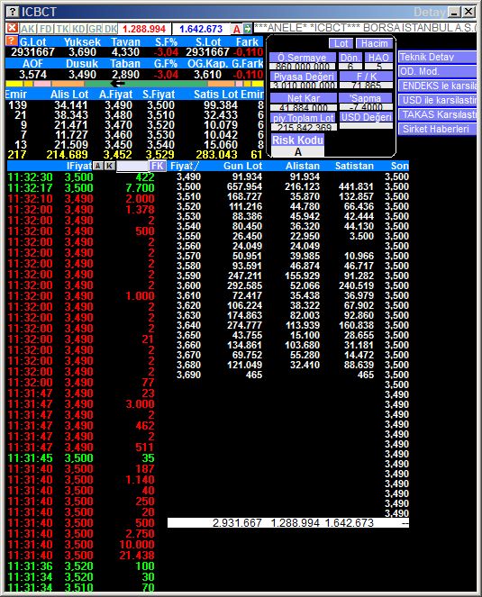Select the FD toolbar button
The height and width of the screenshot is (597, 482).
coord(45,29)
